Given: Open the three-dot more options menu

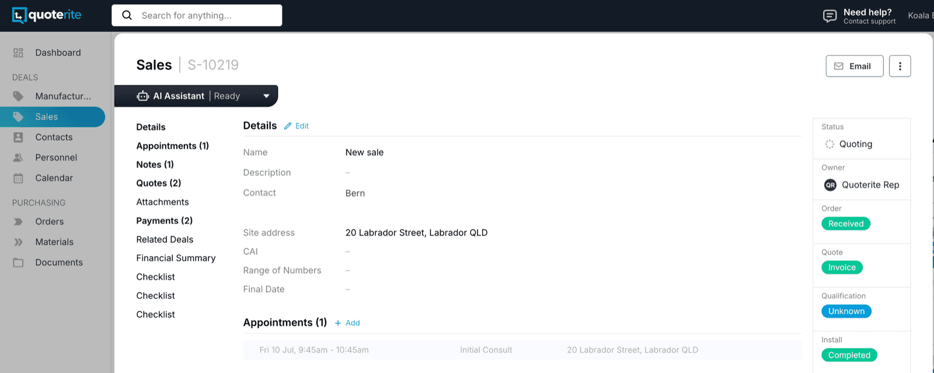Looking at the screenshot, I should 900,66.
